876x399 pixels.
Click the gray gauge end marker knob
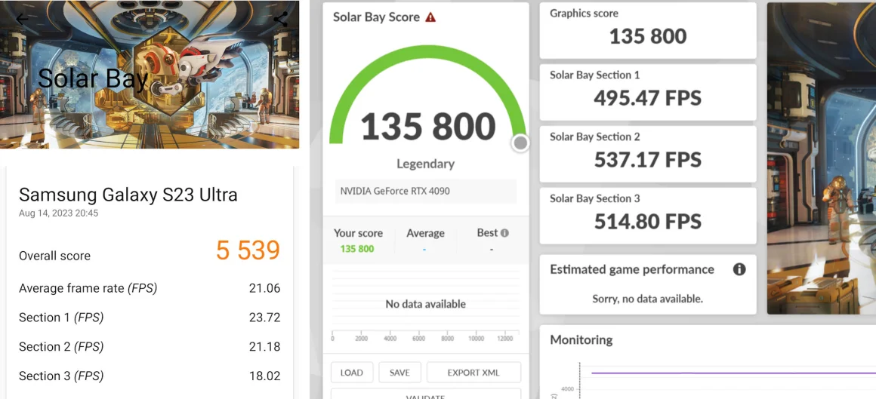[x=520, y=143]
